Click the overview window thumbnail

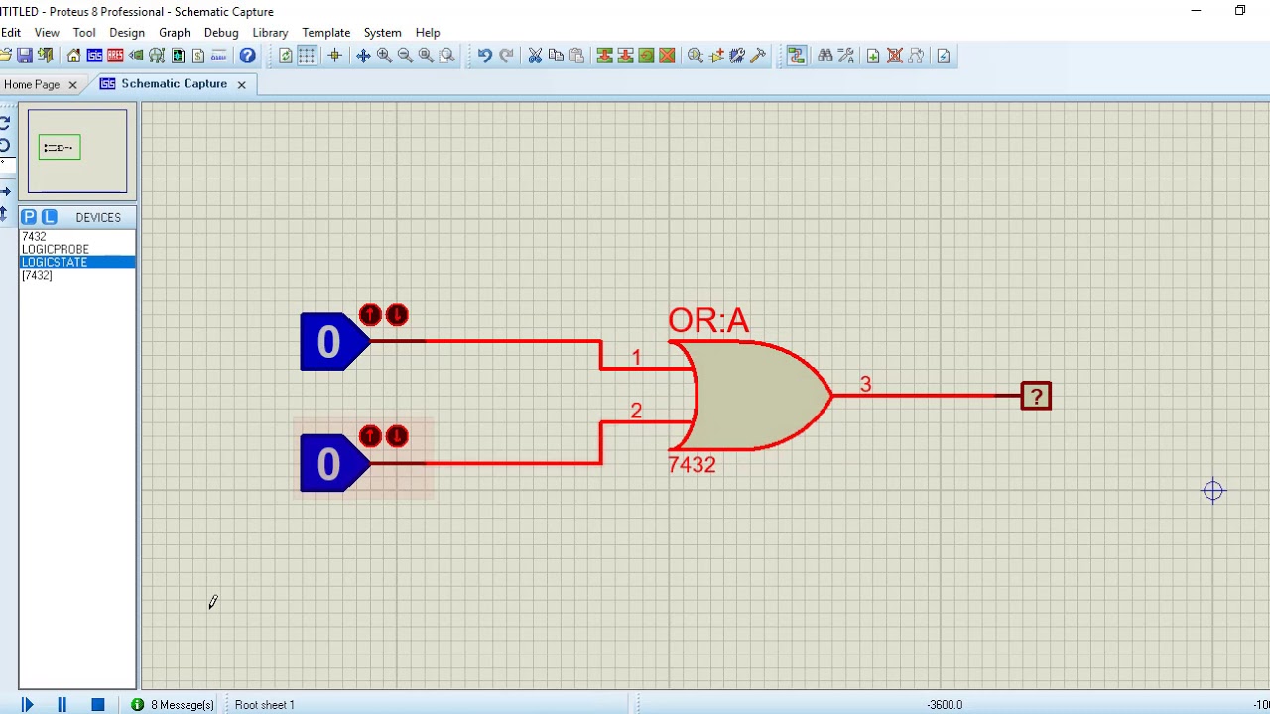[77, 151]
